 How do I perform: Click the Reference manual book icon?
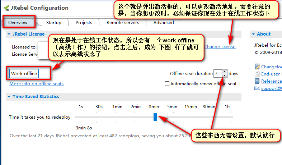[x=257, y=81]
